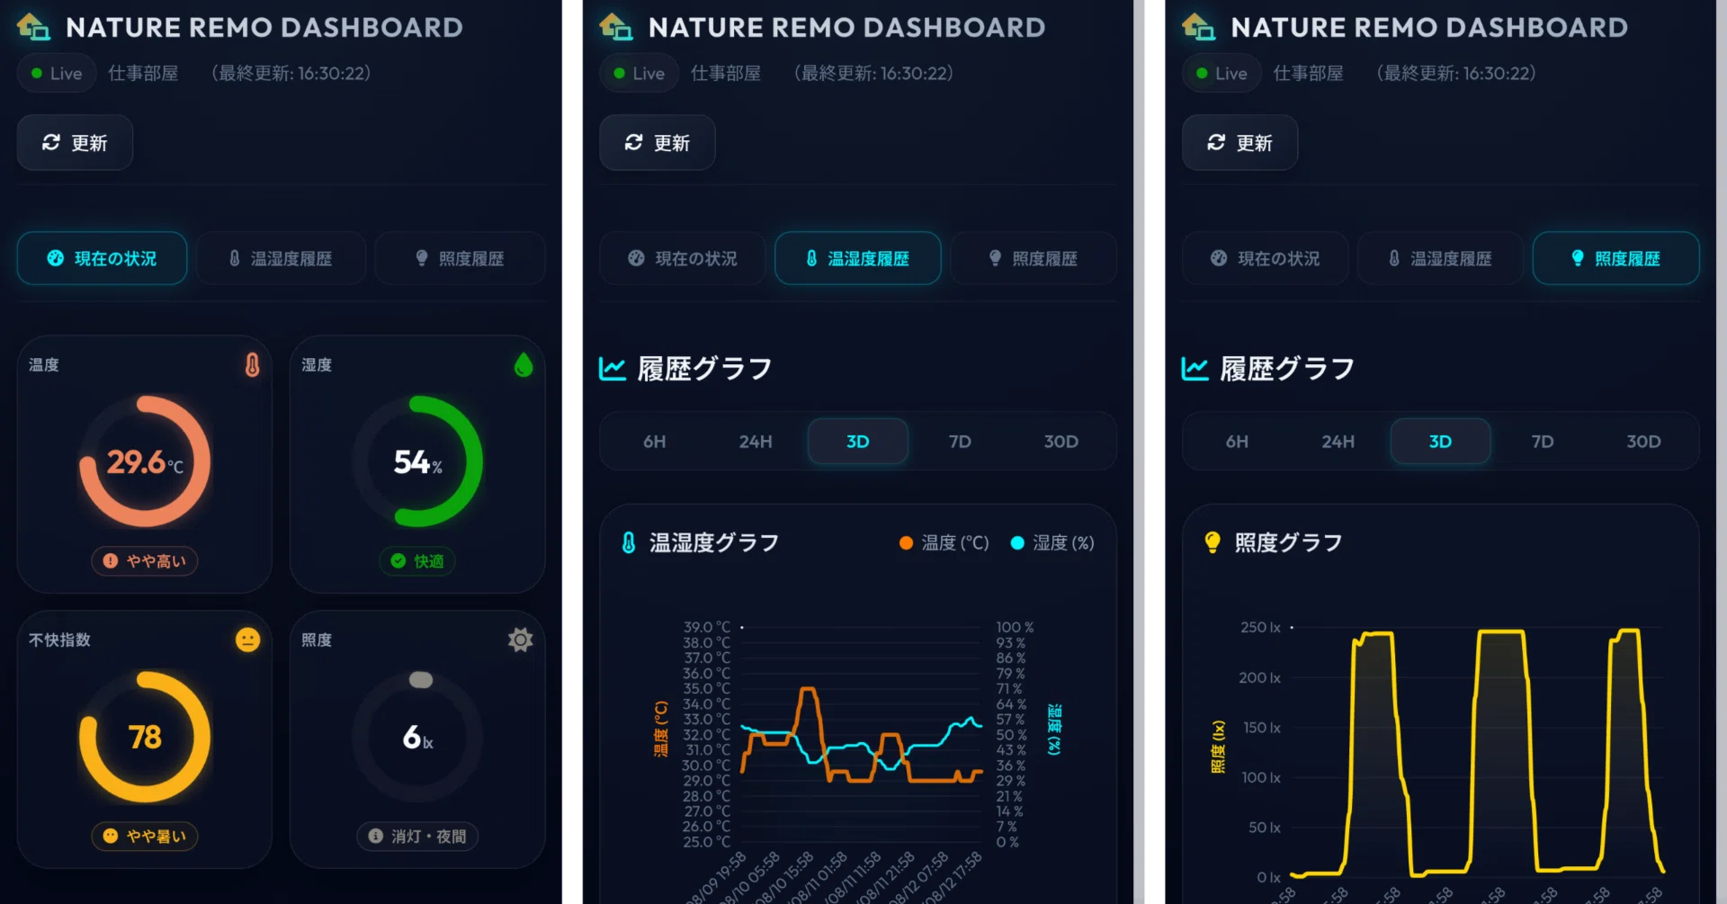This screenshot has width=1727, height=904.
Task: Choose 30D range in the right panel
Action: point(1644,442)
